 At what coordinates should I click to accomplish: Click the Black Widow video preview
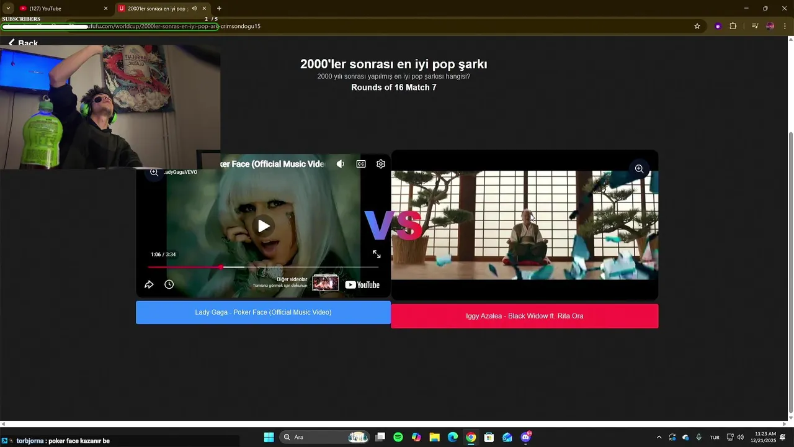(524, 225)
